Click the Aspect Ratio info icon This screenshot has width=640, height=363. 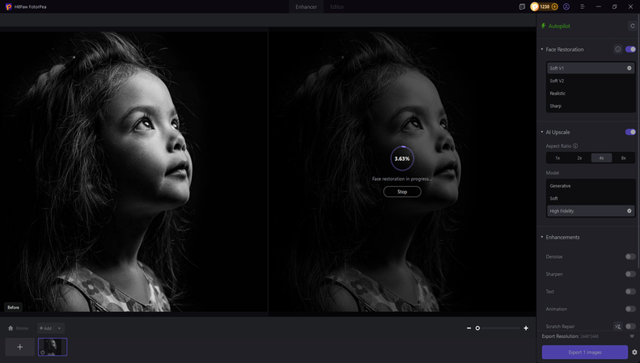575,146
